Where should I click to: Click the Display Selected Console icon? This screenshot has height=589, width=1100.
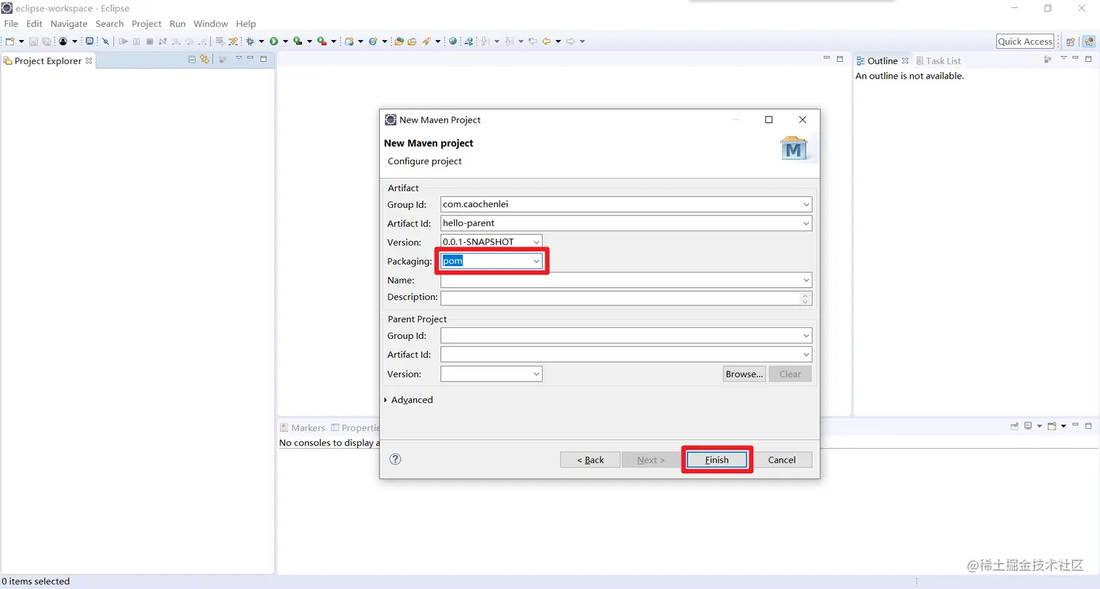1028,425
